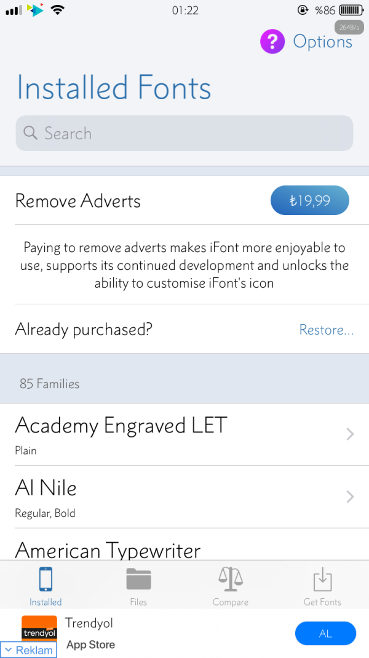Viewport: 369px width, 658px height.
Task: Switch to the Installed tab
Action: click(x=46, y=586)
